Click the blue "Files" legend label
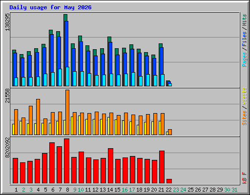 (245, 39)
